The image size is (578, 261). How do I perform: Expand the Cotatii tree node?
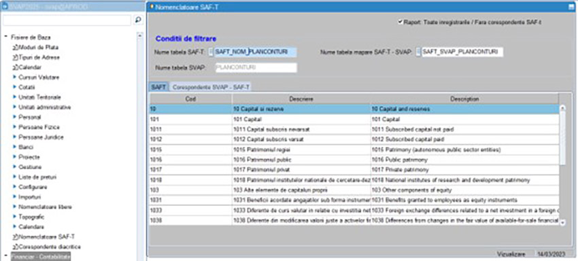[15, 88]
